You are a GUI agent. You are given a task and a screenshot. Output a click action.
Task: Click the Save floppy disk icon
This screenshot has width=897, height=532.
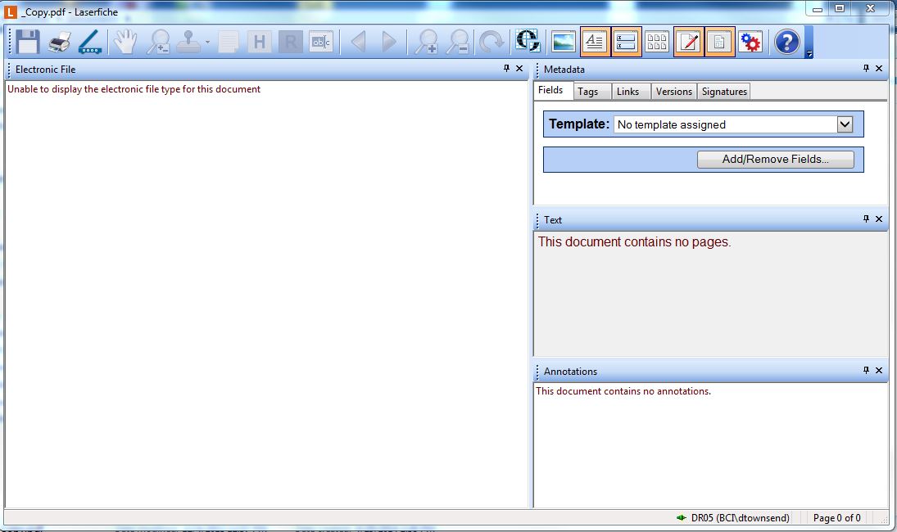(x=28, y=42)
